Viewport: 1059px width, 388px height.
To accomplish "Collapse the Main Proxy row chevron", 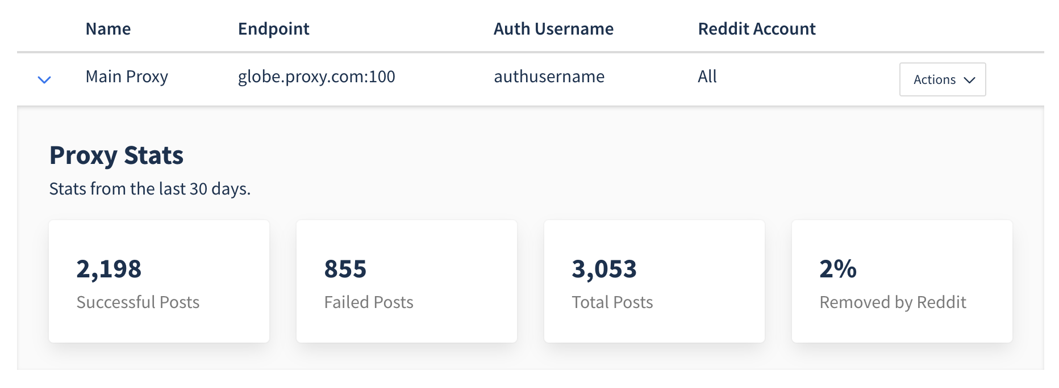I will 44,79.
